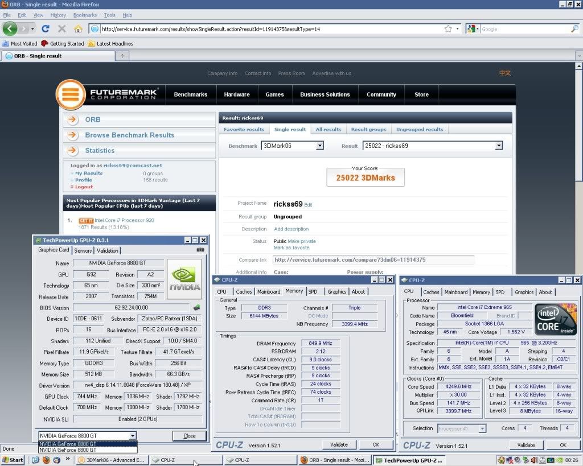Click the Firefox back arrow button
583x466 pixels.
point(10,28)
